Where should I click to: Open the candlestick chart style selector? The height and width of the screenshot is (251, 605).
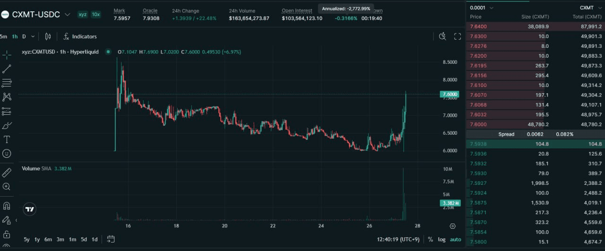[48, 36]
